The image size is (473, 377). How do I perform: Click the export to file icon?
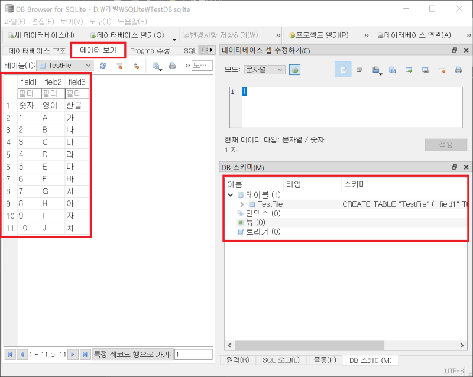(425, 70)
